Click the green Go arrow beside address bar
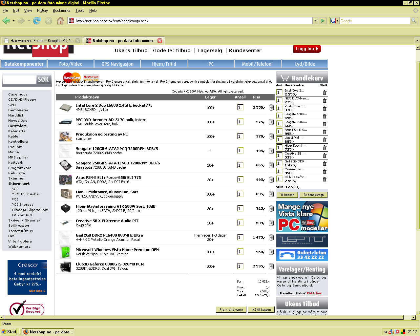 click(323, 21)
